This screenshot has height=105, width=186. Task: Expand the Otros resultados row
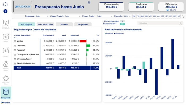tap(15, 59)
